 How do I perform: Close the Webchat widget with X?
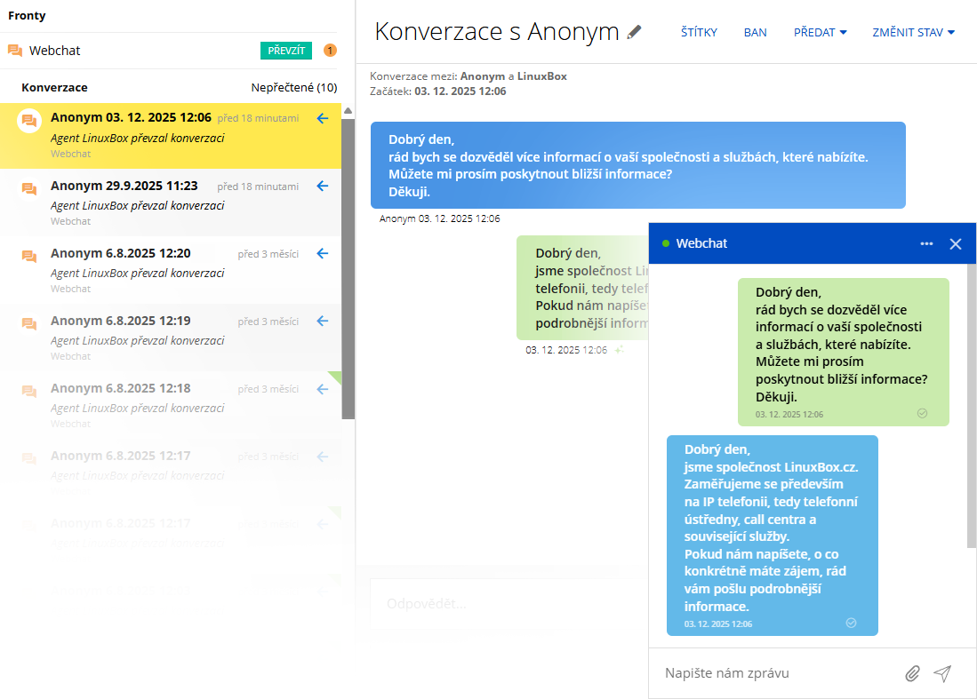point(956,243)
